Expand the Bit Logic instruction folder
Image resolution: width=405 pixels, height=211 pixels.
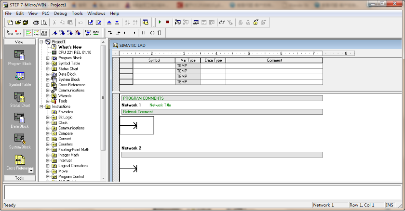[x=48, y=117]
